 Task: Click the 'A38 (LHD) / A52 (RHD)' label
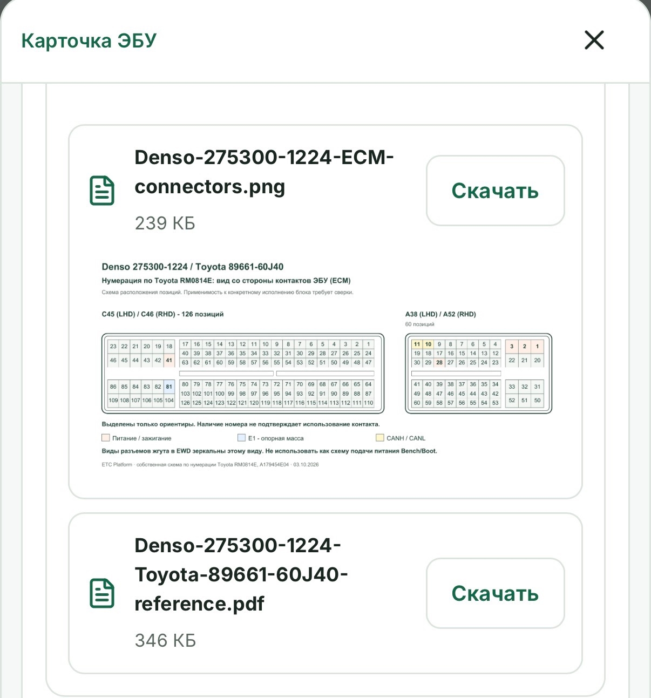440,314
